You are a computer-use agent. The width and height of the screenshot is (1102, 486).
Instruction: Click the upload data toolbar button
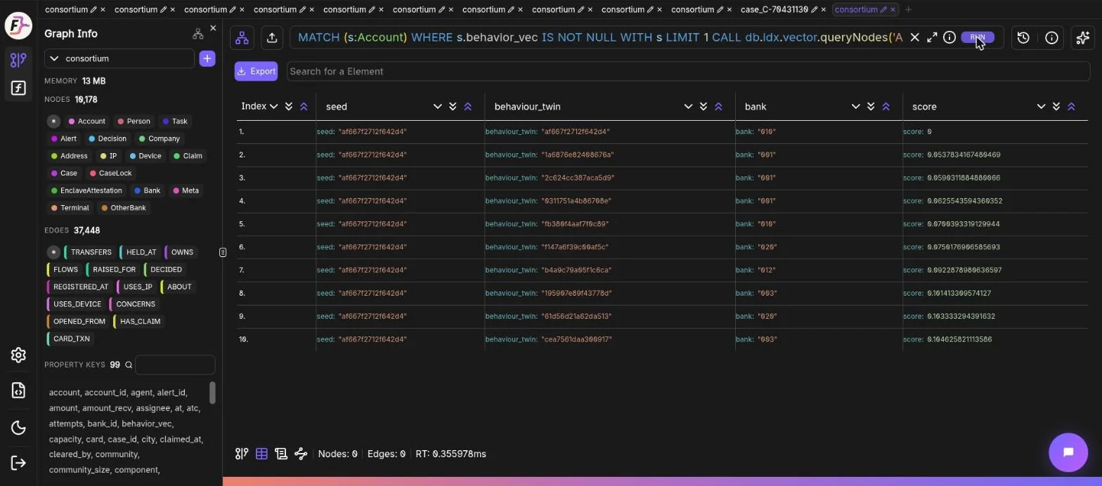272,38
